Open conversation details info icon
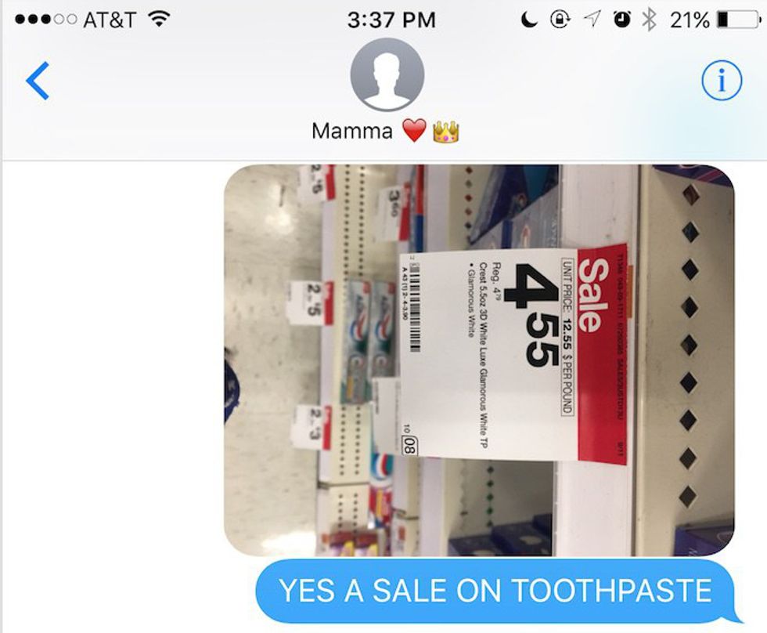This screenshot has height=633, width=767. [x=722, y=80]
